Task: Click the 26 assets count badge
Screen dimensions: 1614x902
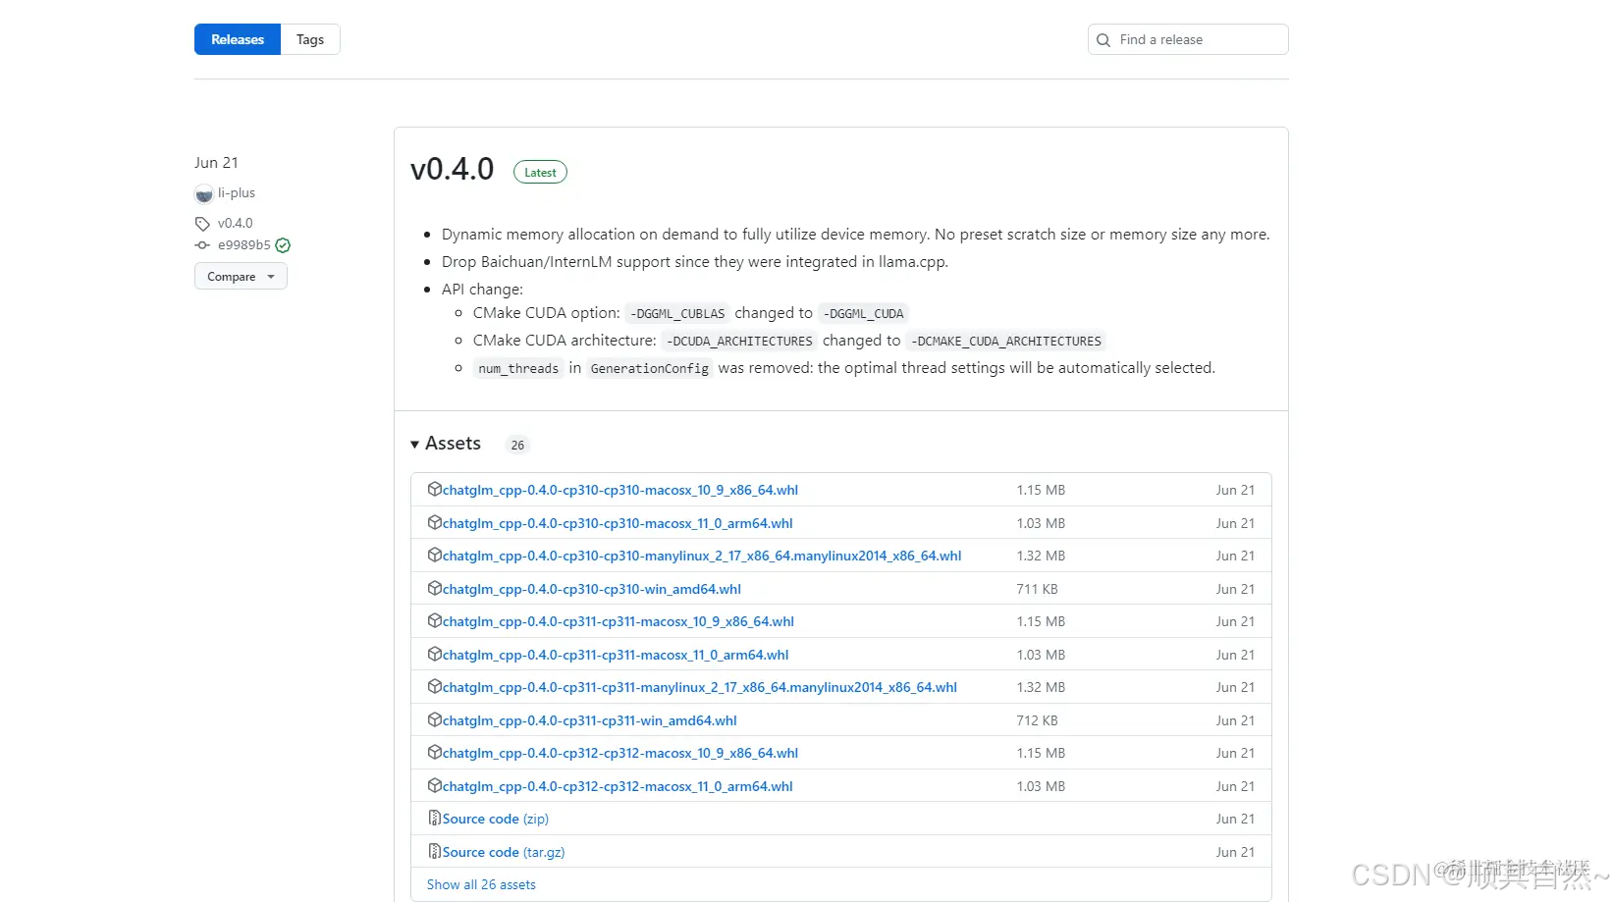Action: point(516,445)
